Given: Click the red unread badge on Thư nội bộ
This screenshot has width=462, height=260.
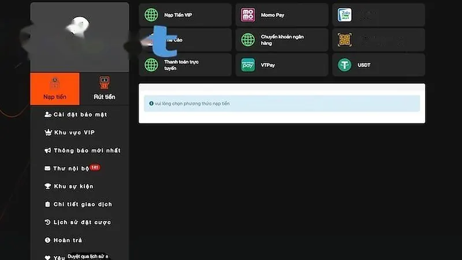Looking at the screenshot, I should pos(95,168).
